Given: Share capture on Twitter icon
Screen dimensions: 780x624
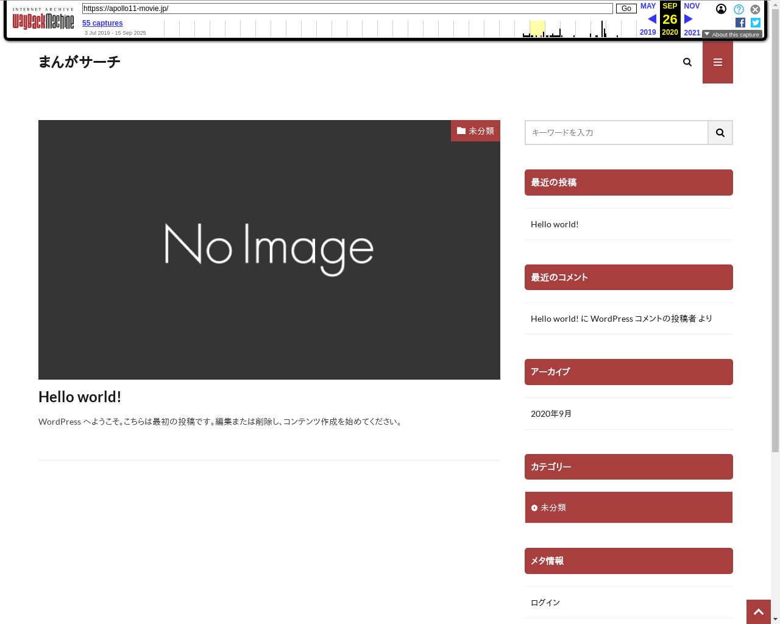Looking at the screenshot, I should tap(756, 23).
